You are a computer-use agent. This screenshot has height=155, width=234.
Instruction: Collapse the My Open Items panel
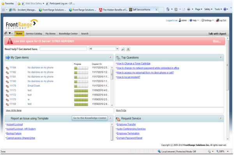point(110,57)
